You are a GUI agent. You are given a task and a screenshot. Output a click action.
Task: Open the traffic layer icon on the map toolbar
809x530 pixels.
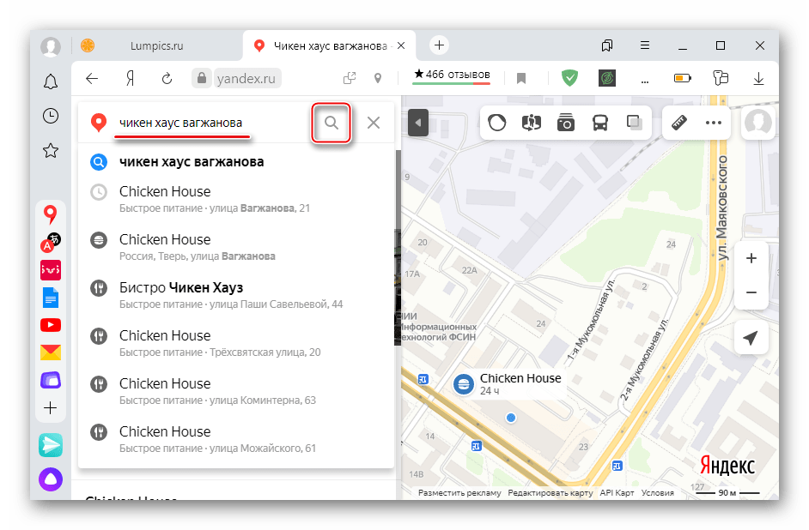coord(497,123)
